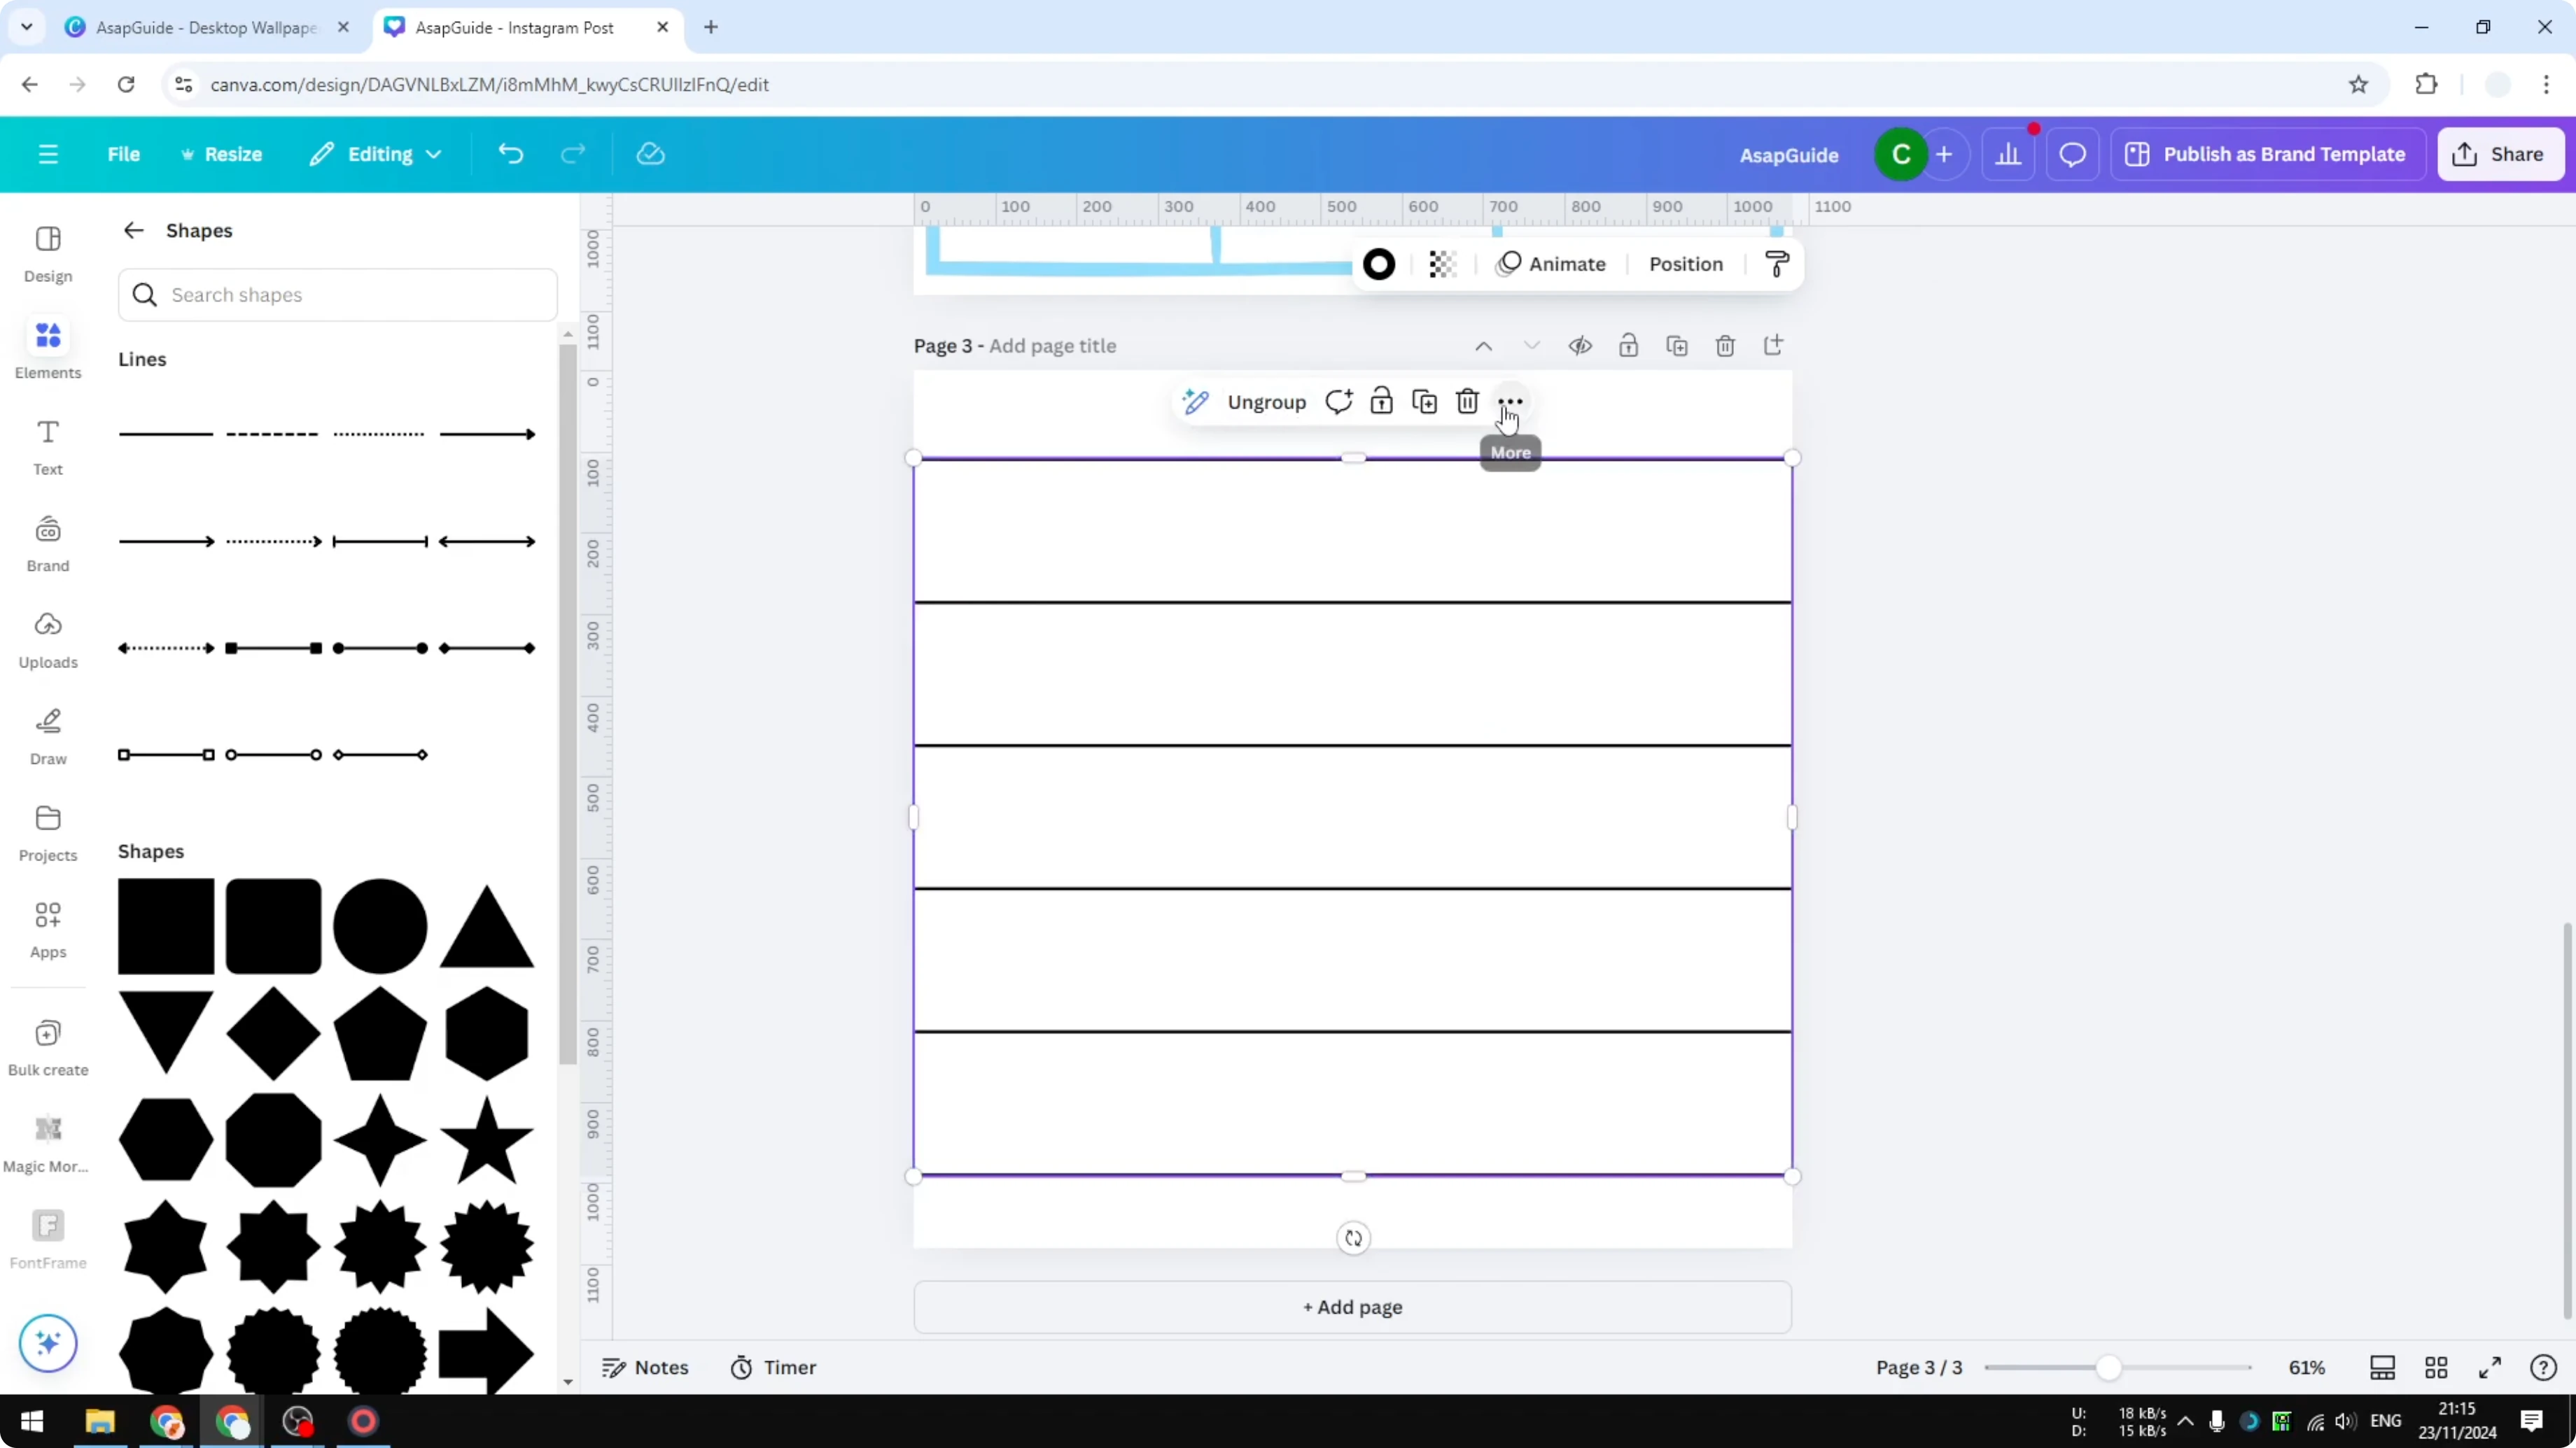
Task: Hide Page 3 with the eye icon
Action: pyautogui.click(x=1580, y=345)
